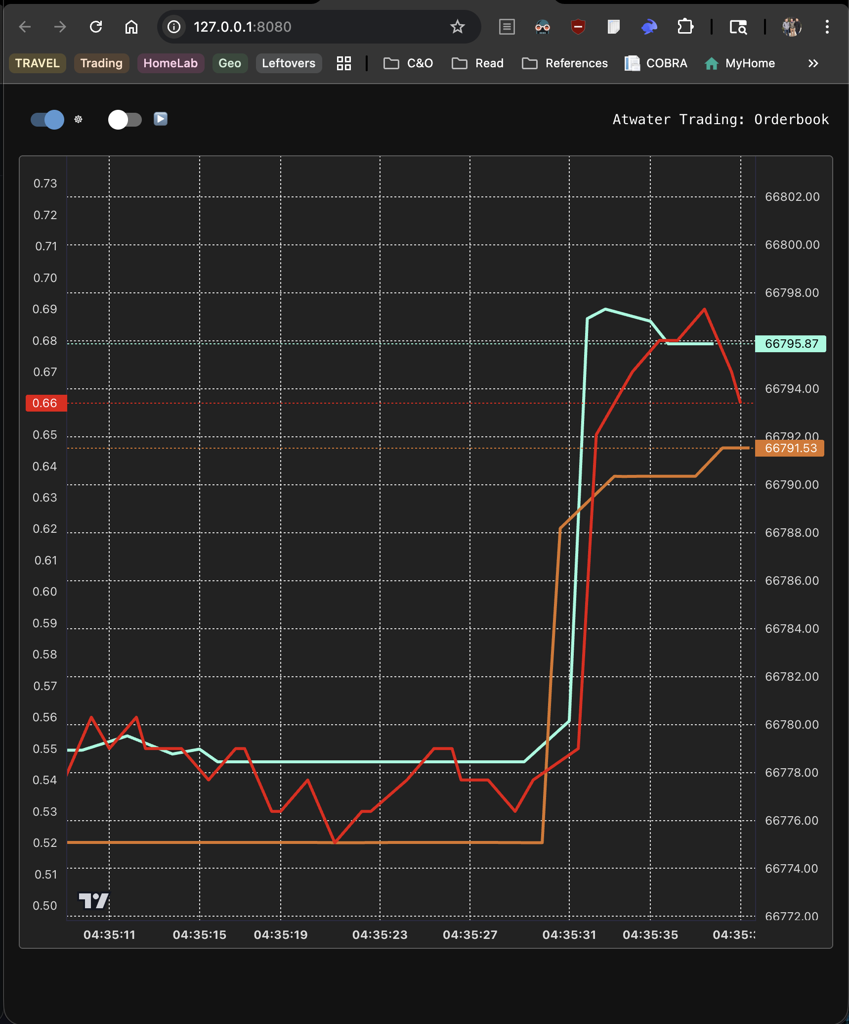
Task: Click the 66795.87 price label on the right axis
Action: (x=791, y=344)
